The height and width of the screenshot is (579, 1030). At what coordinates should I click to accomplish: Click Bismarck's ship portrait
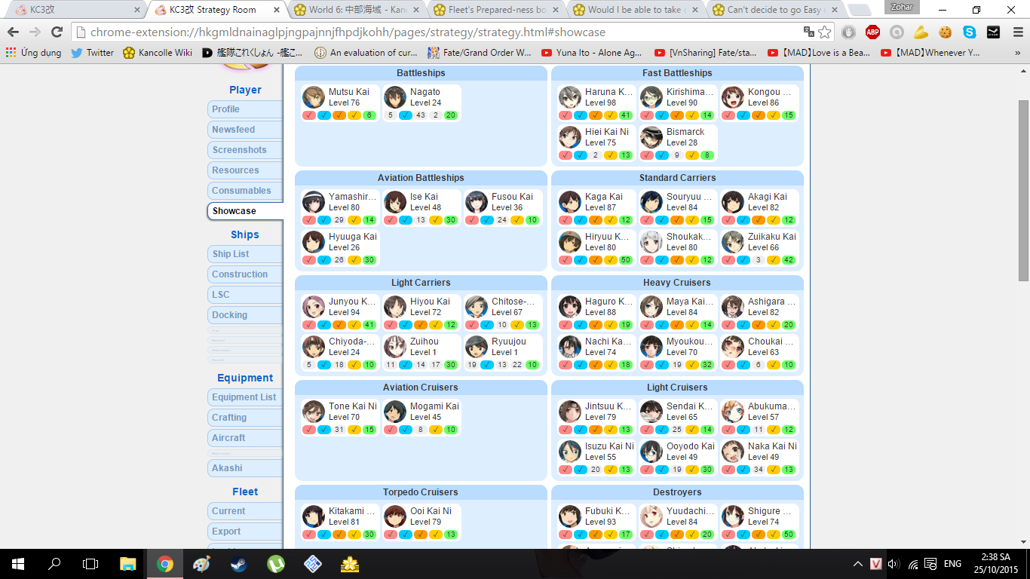pyautogui.click(x=651, y=137)
